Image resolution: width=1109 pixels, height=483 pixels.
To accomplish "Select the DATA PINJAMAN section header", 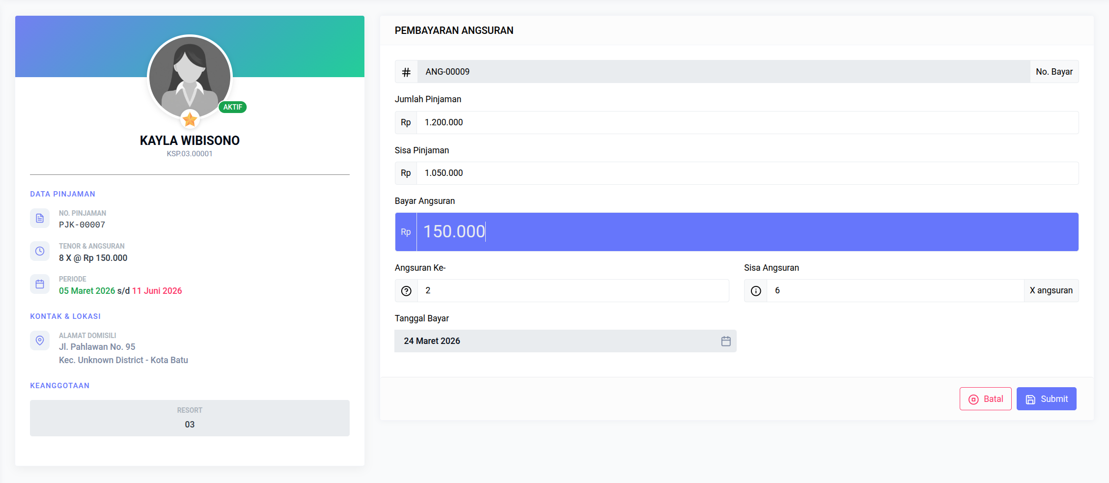I will (62, 194).
